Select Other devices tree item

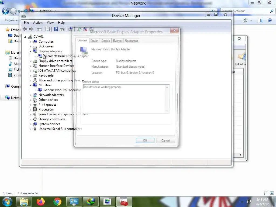(x=48, y=100)
